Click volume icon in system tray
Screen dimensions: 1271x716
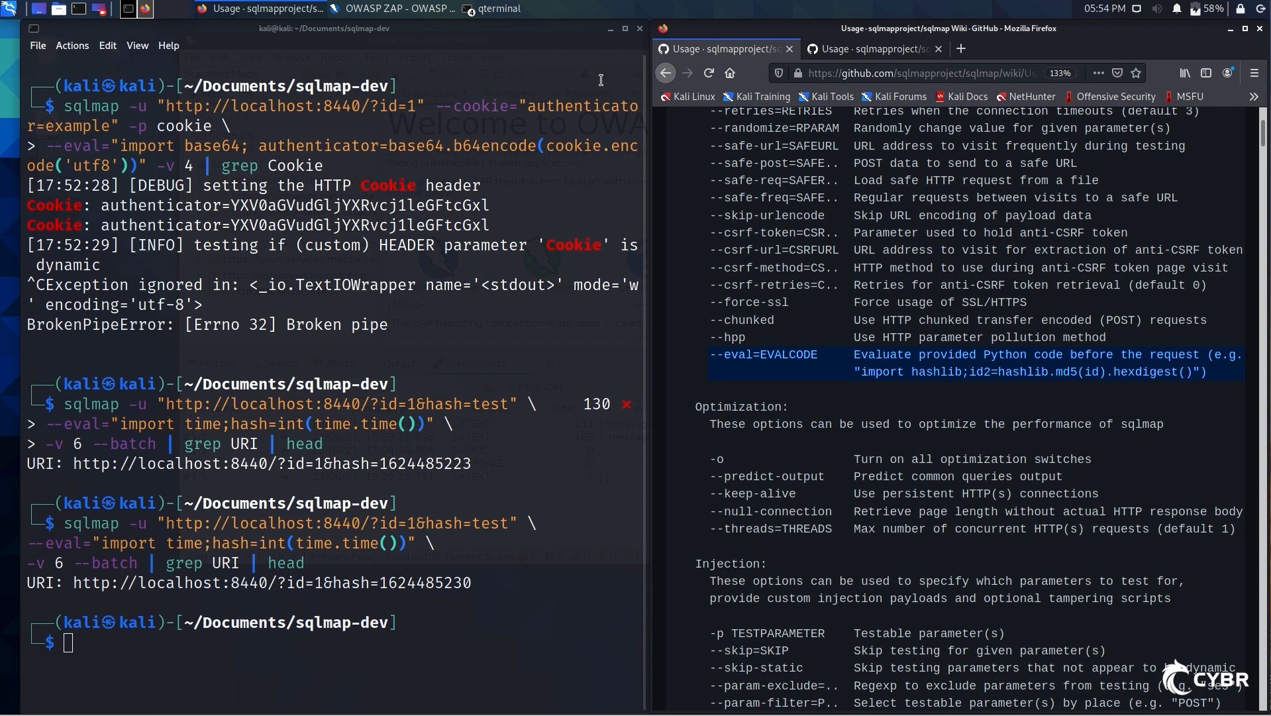(x=1157, y=9)
